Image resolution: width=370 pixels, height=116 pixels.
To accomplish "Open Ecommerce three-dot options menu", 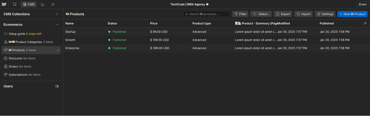I will 57,25.
